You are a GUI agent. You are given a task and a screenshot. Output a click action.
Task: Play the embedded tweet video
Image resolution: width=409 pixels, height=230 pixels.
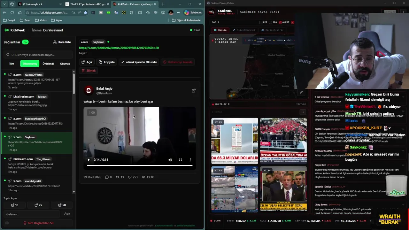click(x=89, y=160)
